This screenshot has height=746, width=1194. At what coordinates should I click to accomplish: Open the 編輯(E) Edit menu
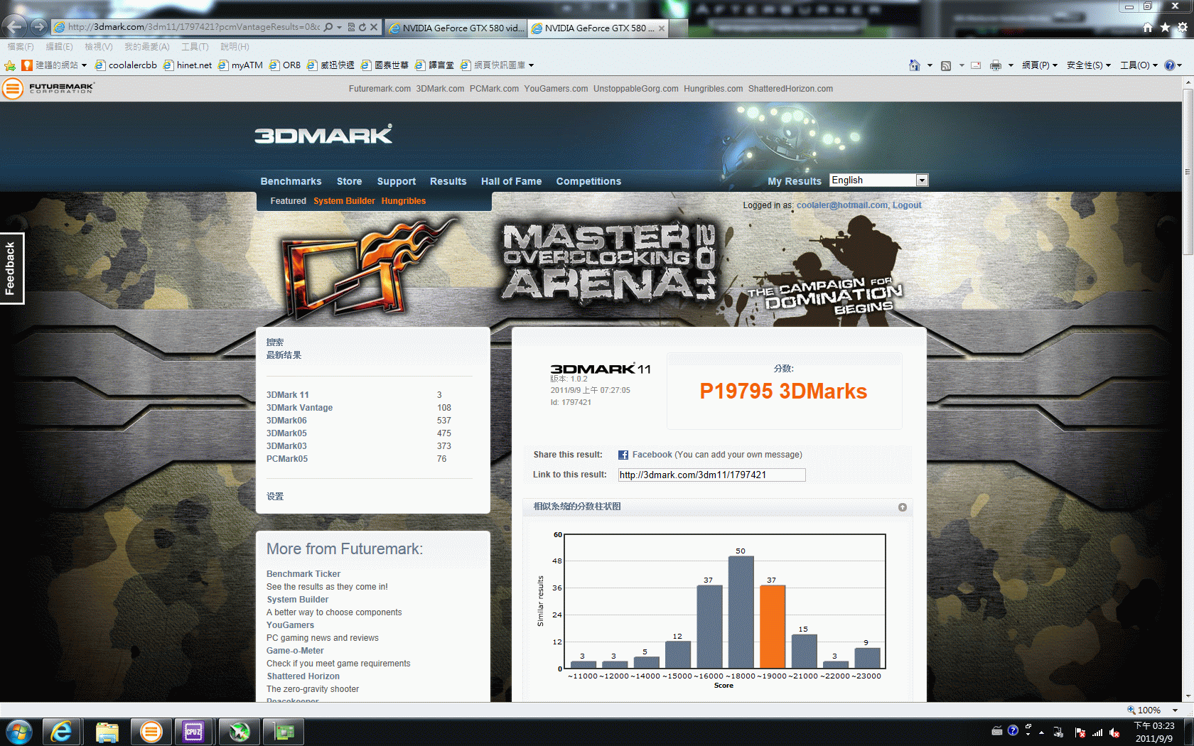59,47
